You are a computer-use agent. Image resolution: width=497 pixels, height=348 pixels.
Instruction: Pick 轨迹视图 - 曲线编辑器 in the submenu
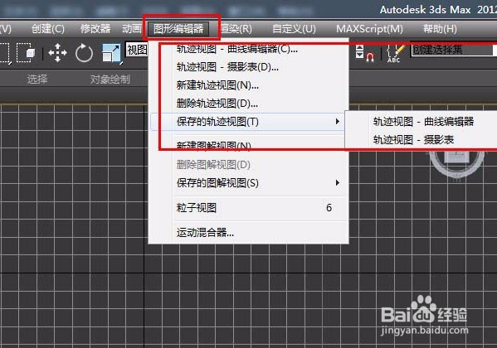pos(423,122)
